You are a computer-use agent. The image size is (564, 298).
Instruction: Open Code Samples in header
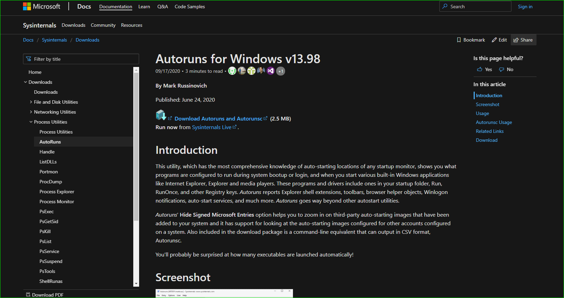tap(190, 7)
